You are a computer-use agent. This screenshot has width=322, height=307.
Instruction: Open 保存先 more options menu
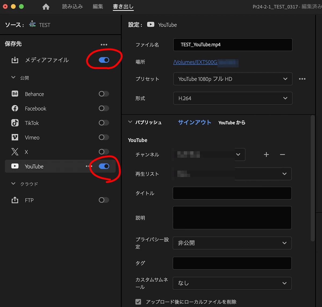click(x=104, y=45)
